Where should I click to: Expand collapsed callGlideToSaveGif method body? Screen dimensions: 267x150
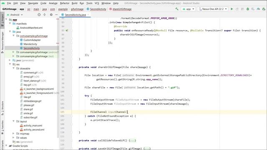click(x=133, y=140)
